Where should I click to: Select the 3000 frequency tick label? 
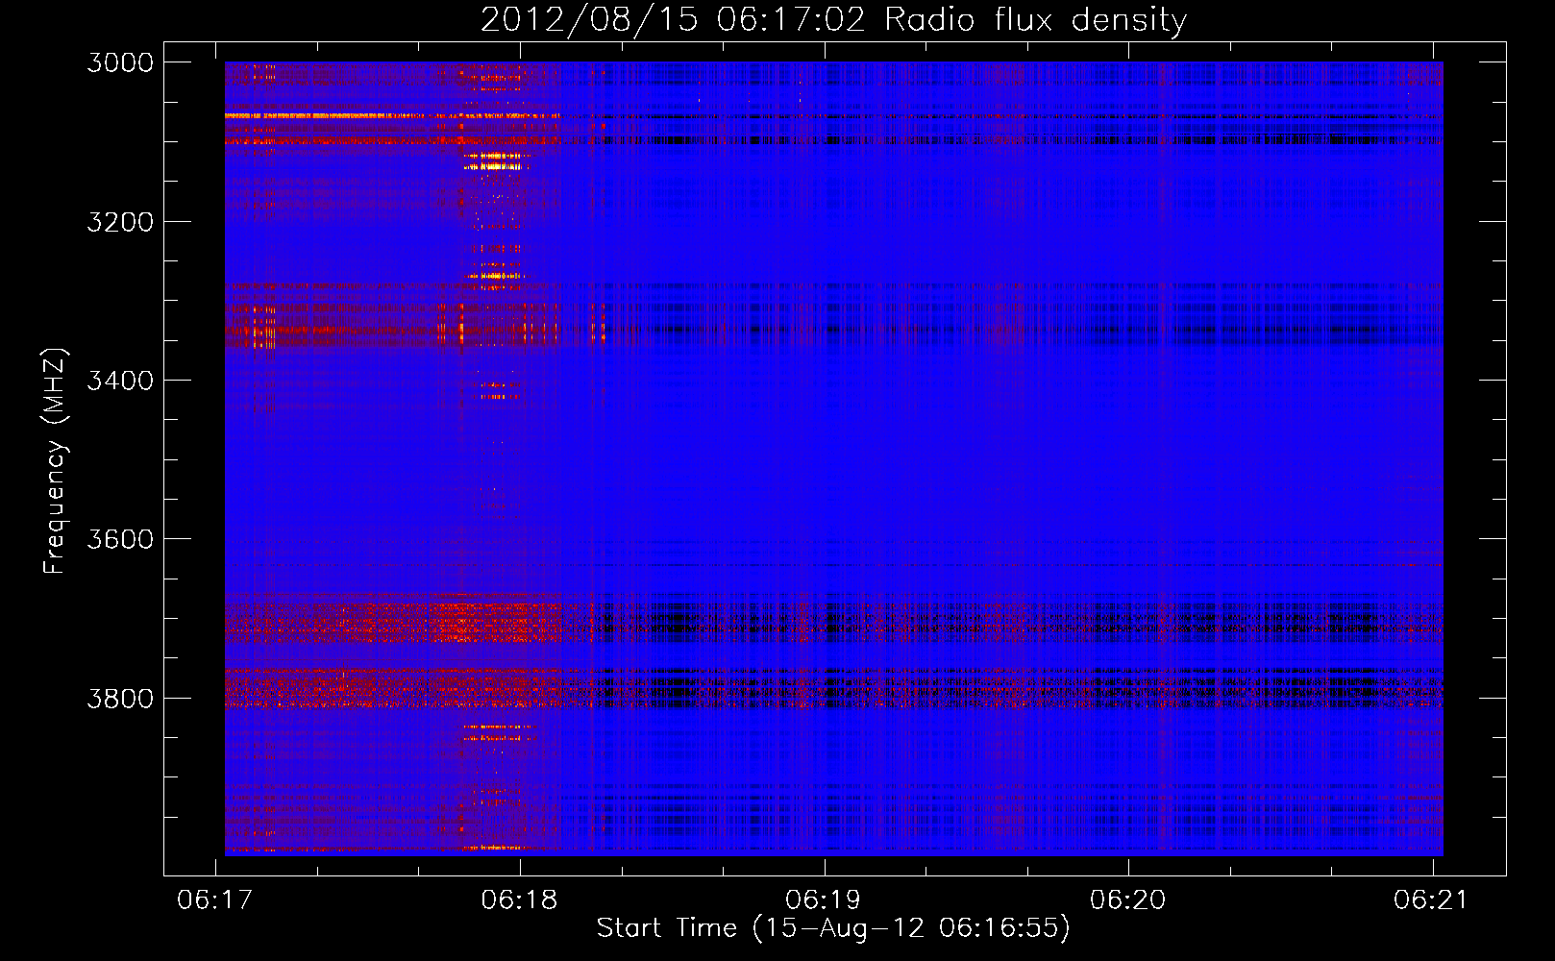(120, 62)
